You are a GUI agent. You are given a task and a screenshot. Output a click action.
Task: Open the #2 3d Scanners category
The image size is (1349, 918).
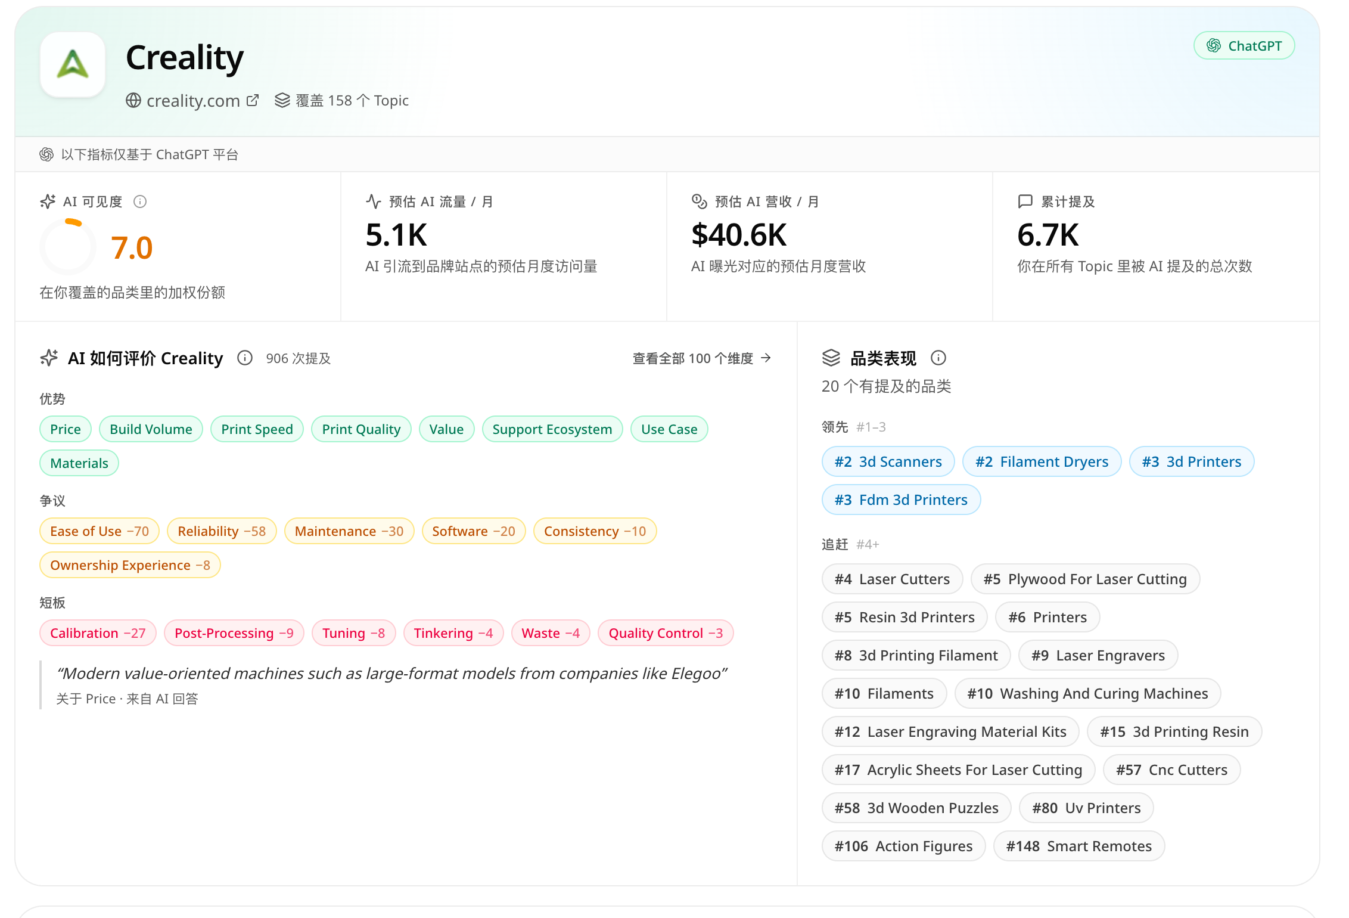(888, 461)
